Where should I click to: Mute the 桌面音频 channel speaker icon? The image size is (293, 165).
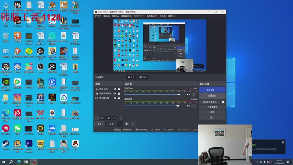pyautogui.click(x=188, y=106)
